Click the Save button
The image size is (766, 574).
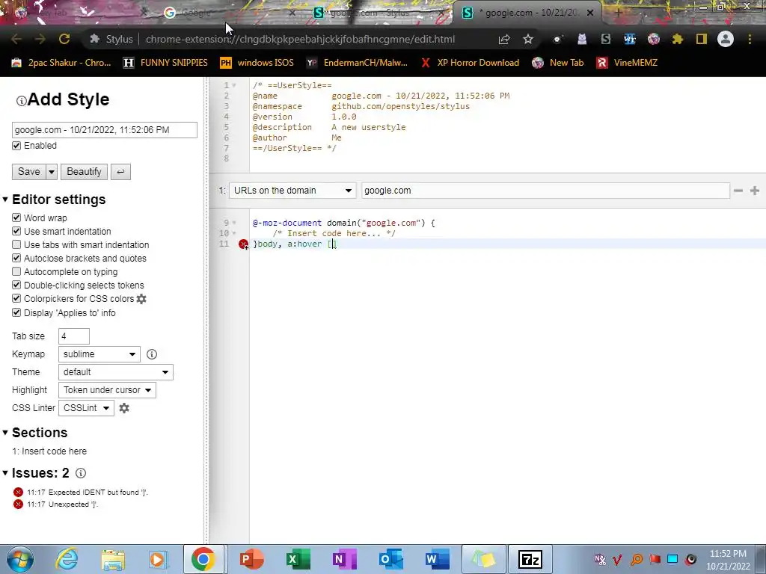click(x=29, y=172)
